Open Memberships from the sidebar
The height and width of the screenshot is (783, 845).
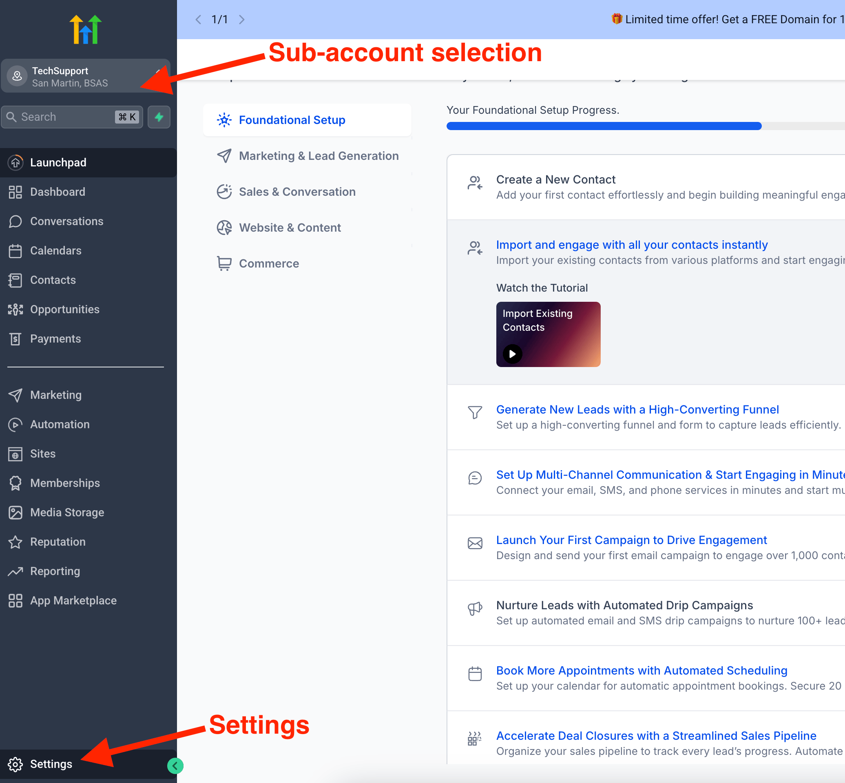[88, 483]
